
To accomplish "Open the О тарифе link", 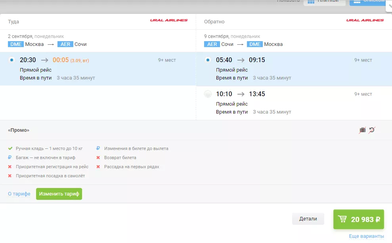I will [19, 194].
